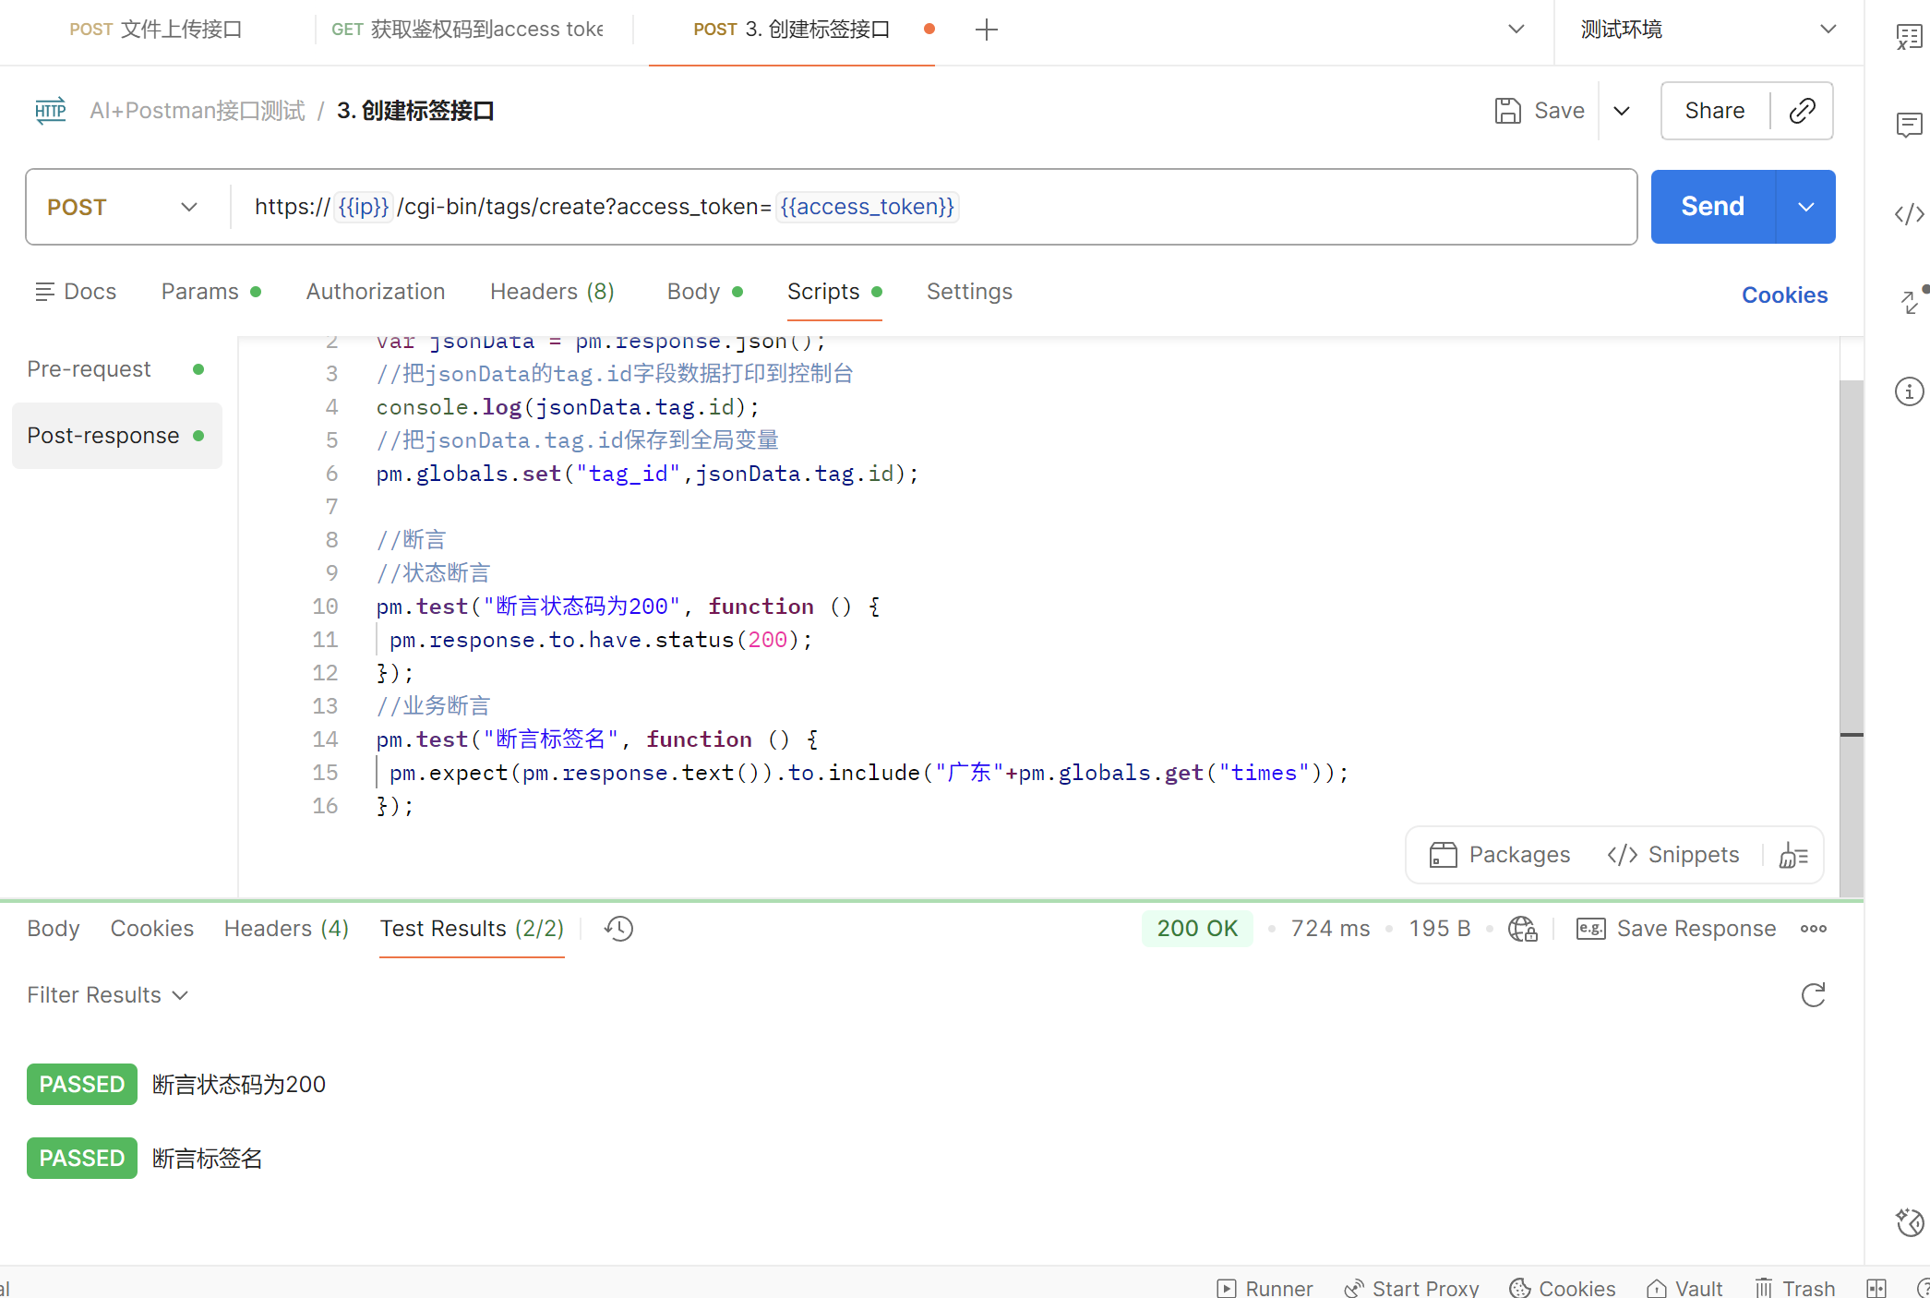
Task: Click the add new tab plus icon
Action: coord(987,30)
